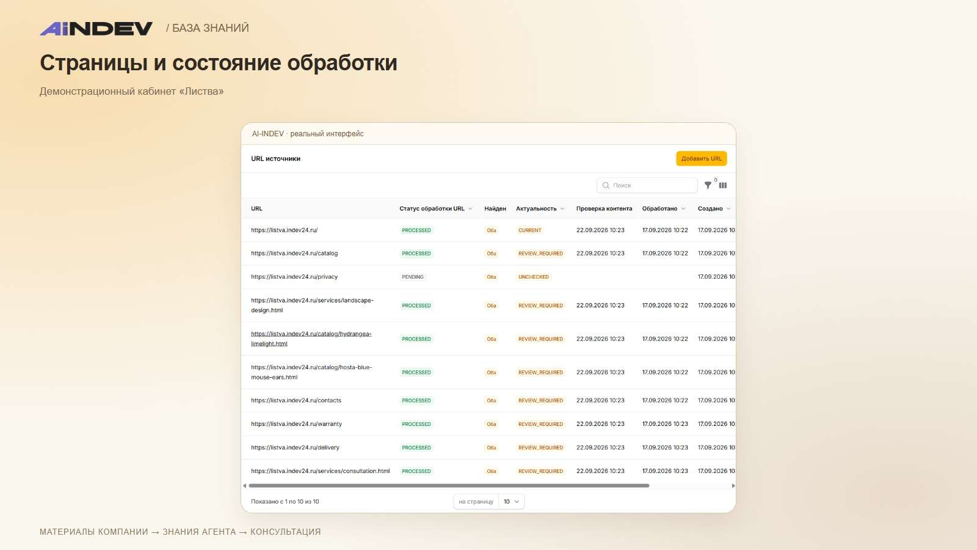Click the scrollbar right arrow
977x550 pixels.
coord(733,486)
